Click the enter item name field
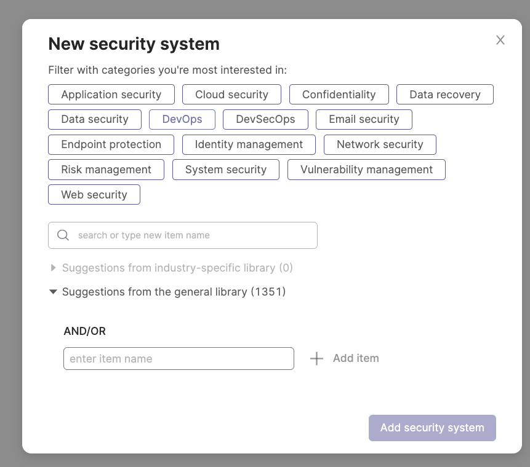Image resolution: width=530 pixels, height=467 pixels. pos(179,358)
